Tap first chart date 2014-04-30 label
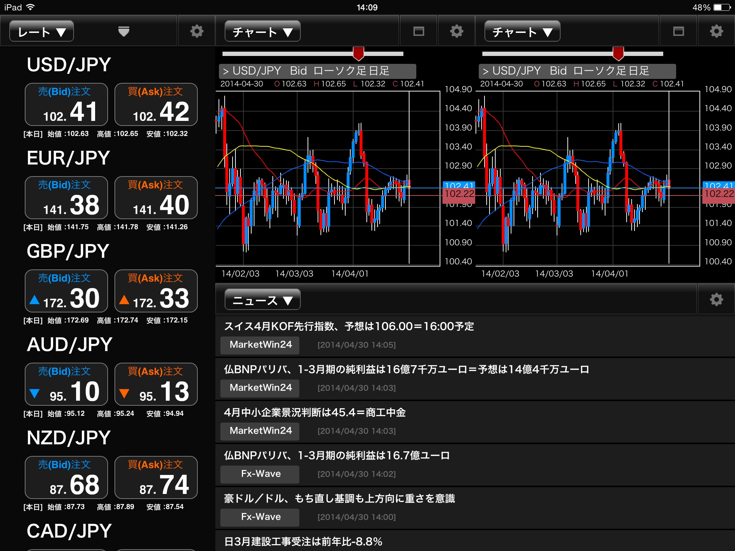The image size is (735, 551). pyautogui.click(x=242, y=84)
